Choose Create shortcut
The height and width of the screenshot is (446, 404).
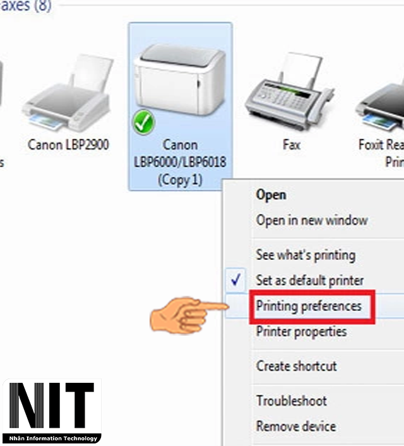[297, 366]
